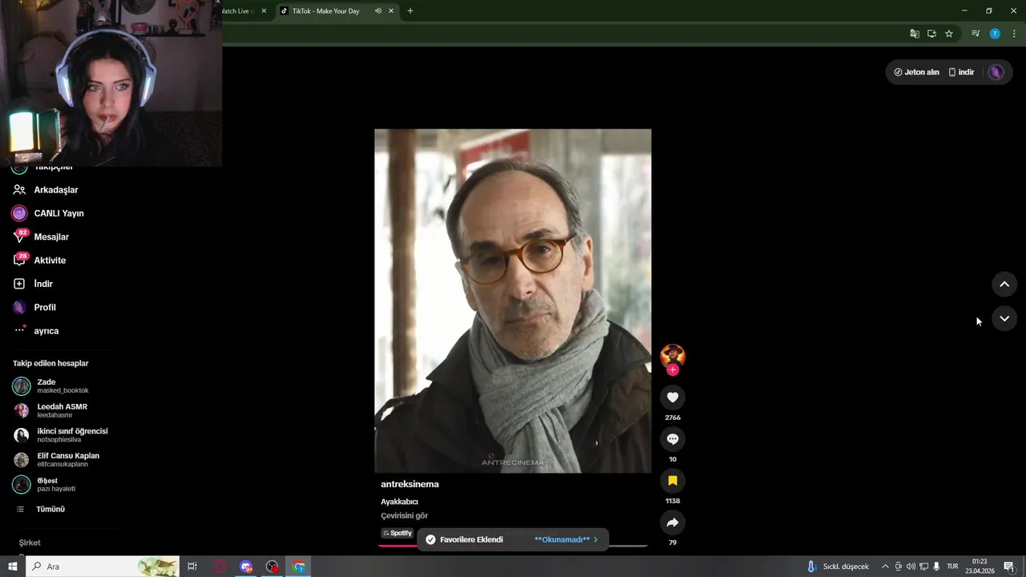1026x577 pixels.
Task: Open followed account ikinci sınıf öğrencisi
Action: point(61,435)
